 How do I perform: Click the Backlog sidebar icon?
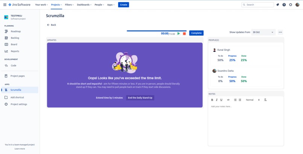[x=6, y=38]
